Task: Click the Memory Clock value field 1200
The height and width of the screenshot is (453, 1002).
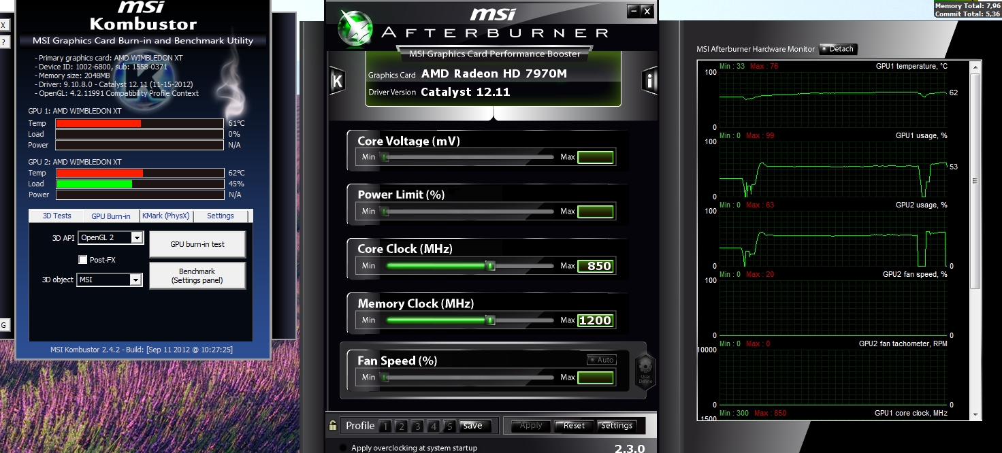Action: click(x=596, y=320)
